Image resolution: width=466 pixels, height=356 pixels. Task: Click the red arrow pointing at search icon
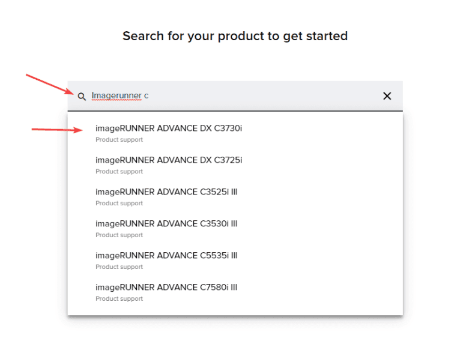[x=49, y=84]
